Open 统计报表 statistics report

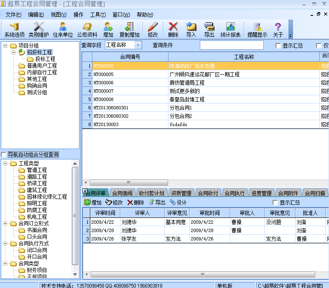(230, 30)
